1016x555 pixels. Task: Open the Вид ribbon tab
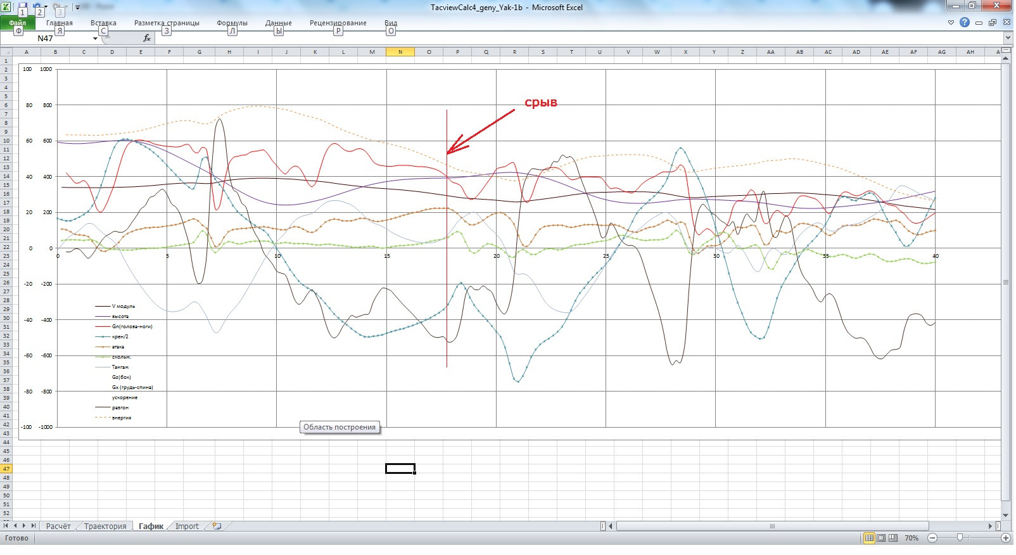point(391,23)
